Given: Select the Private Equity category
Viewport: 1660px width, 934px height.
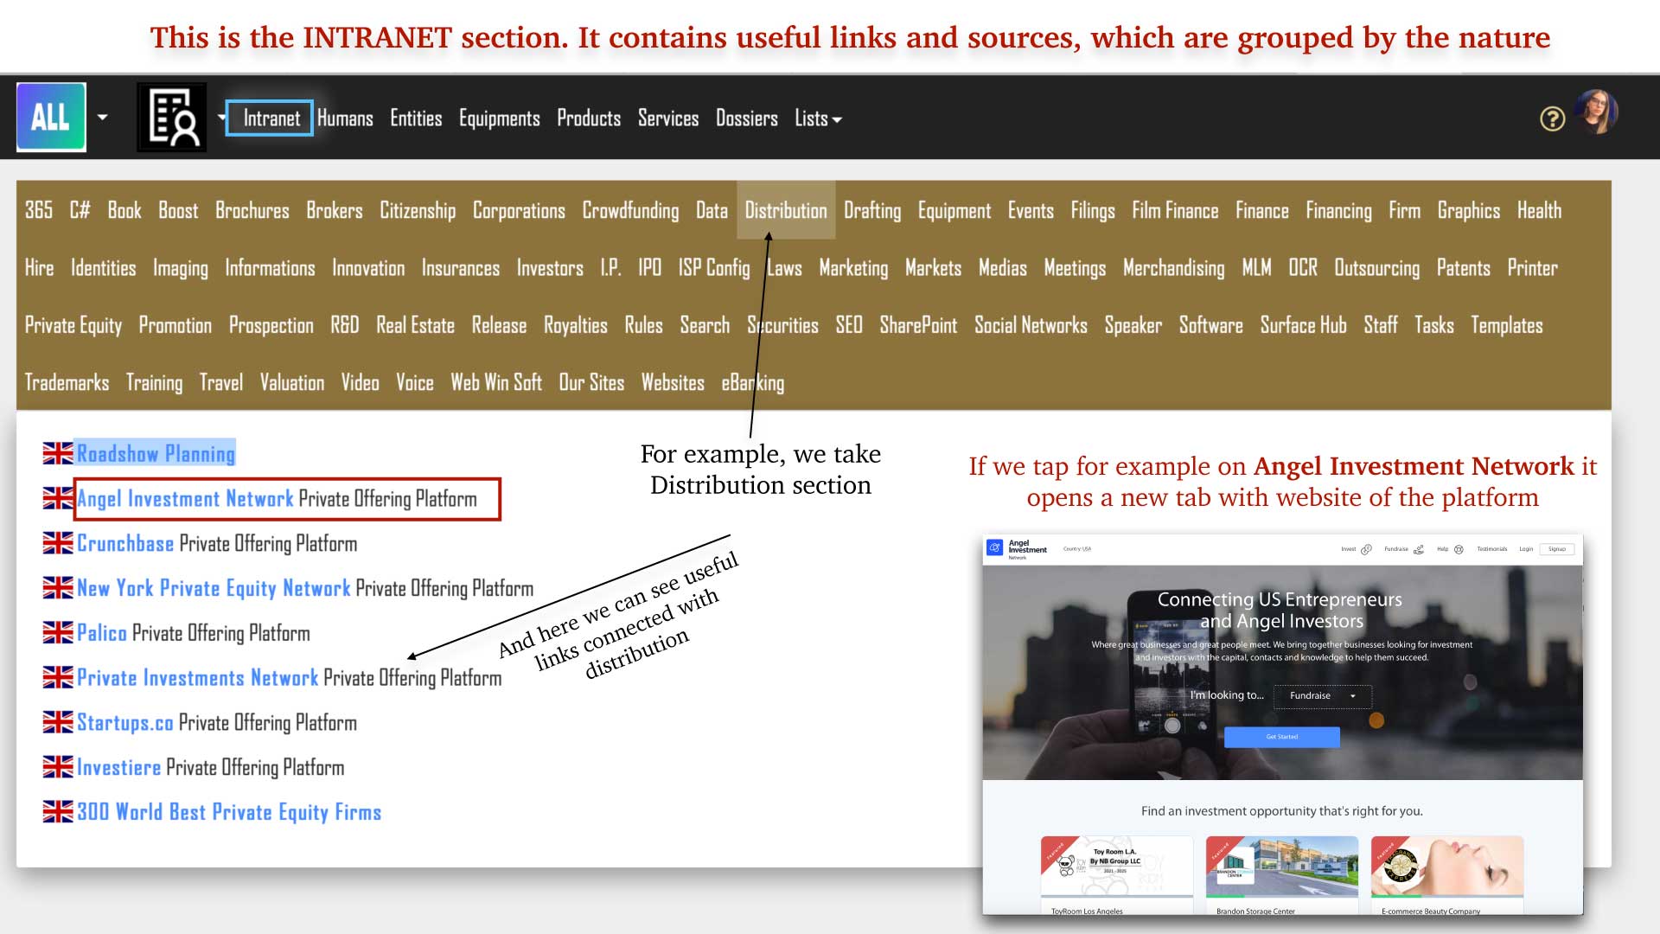Looking at the screenshot, I should [73, 325].
